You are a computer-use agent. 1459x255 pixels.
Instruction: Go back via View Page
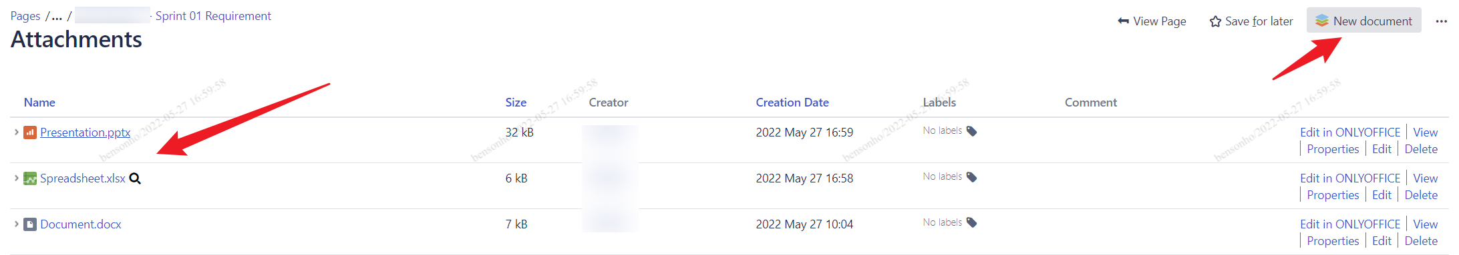1152,21
